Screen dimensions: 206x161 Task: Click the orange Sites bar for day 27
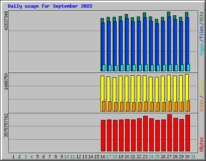[x=170, y=106]
